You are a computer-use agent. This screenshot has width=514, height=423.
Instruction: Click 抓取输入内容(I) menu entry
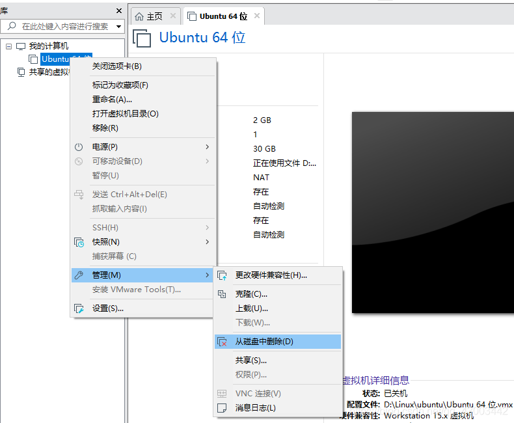click(143, 209)
